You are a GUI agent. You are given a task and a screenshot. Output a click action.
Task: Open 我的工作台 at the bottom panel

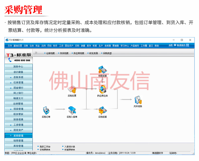click(45, 147)
